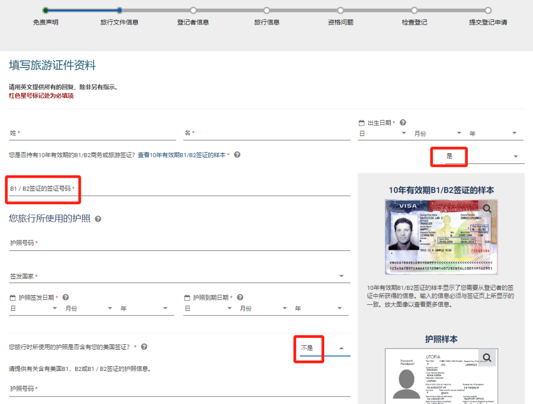Click the help icon next to 护照到期日期
Screen dimensions: 533x404
(x=240, y=297)
